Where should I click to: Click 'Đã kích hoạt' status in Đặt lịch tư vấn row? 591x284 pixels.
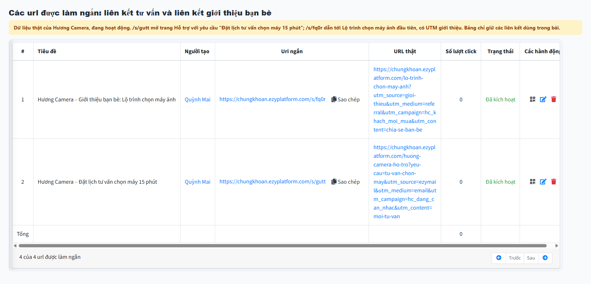[501, 182]
